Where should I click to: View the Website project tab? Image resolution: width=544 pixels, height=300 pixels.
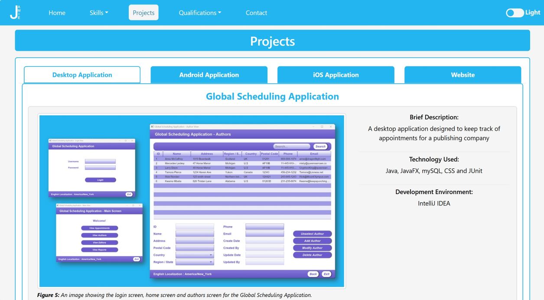(463, 75)
